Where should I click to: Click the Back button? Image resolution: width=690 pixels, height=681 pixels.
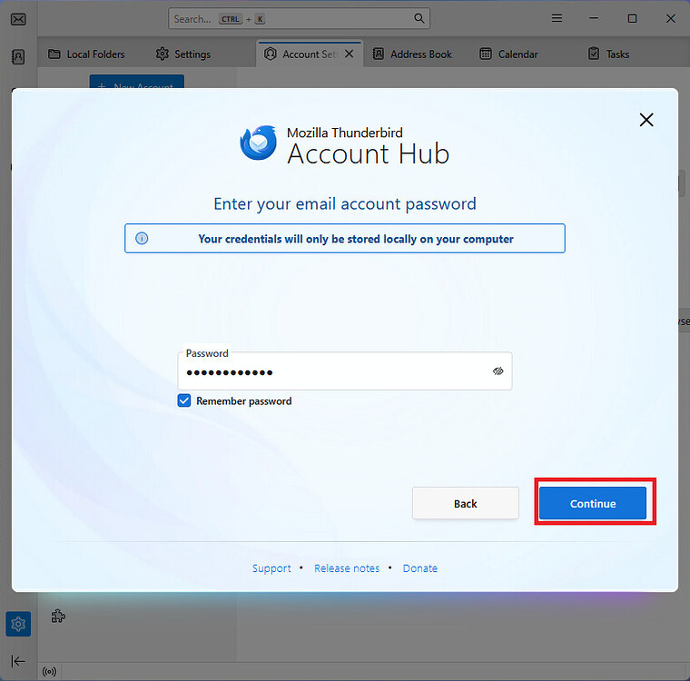pos(465,503)
